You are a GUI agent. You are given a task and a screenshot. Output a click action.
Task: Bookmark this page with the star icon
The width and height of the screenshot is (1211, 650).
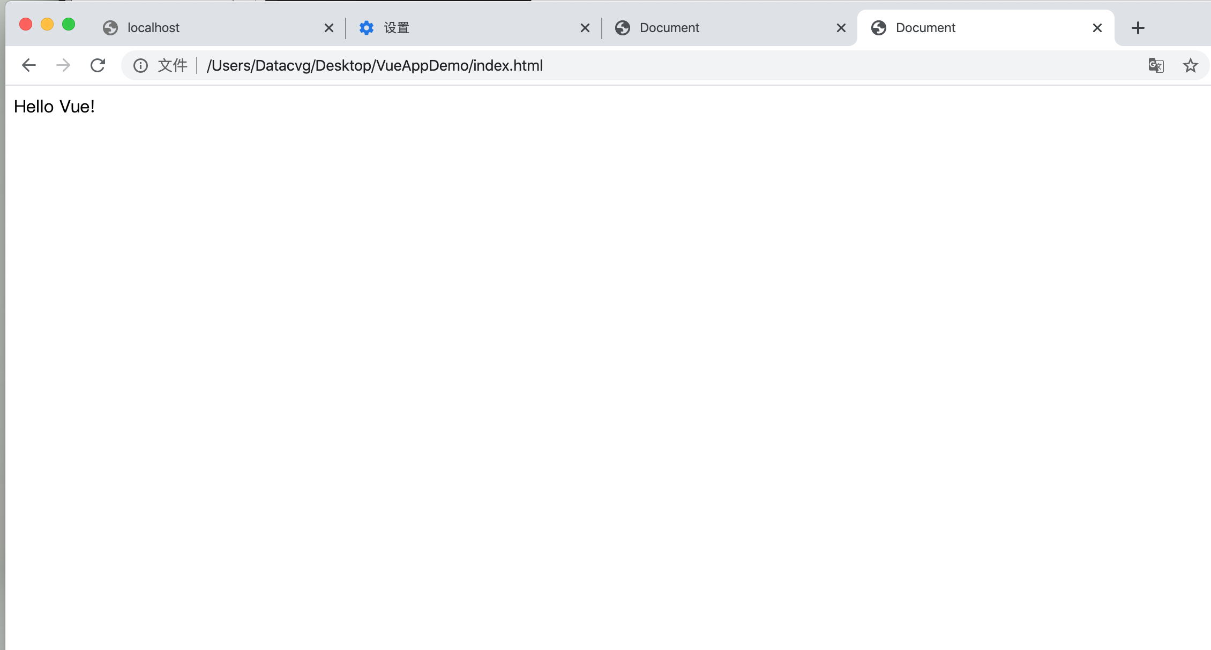point(1190,65)
